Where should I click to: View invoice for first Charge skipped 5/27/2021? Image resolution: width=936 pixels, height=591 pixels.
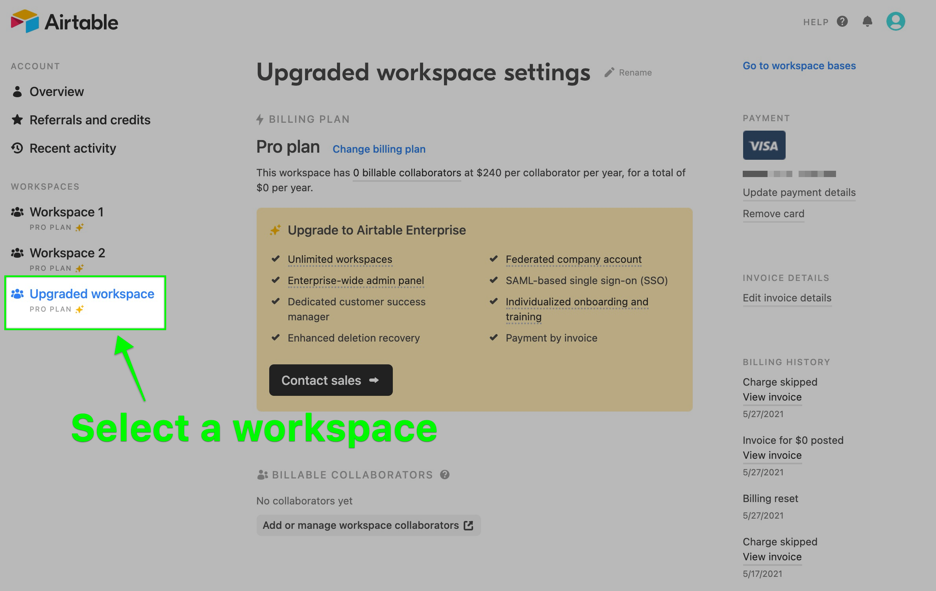click(x=772, y=397)
